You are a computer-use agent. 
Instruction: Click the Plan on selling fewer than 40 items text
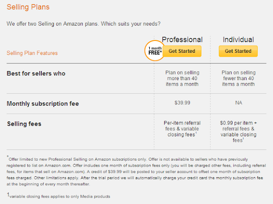[238, 78]
